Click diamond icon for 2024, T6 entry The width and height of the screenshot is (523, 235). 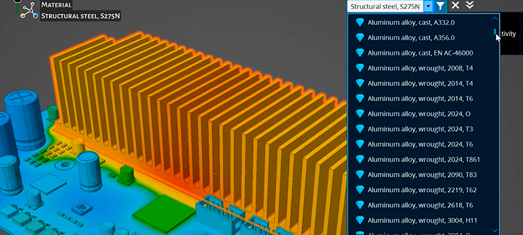360,144
